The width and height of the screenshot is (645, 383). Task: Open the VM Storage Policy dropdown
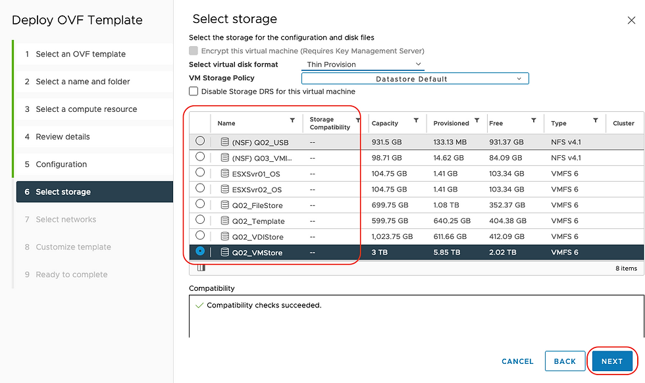coord(415,78)
